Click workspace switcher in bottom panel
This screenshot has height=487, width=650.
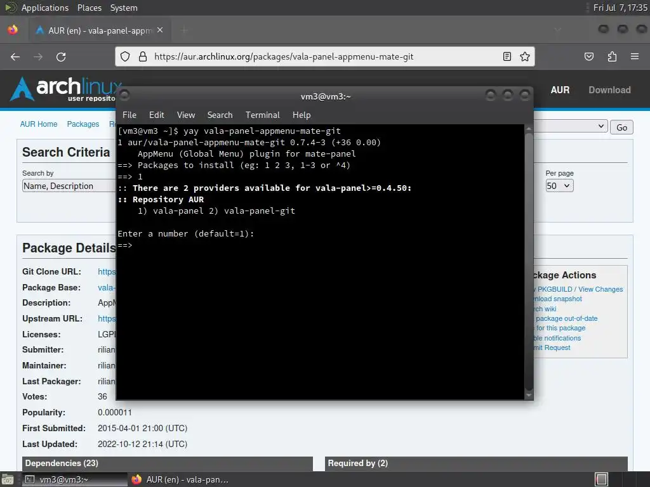[x=601, y=479]
